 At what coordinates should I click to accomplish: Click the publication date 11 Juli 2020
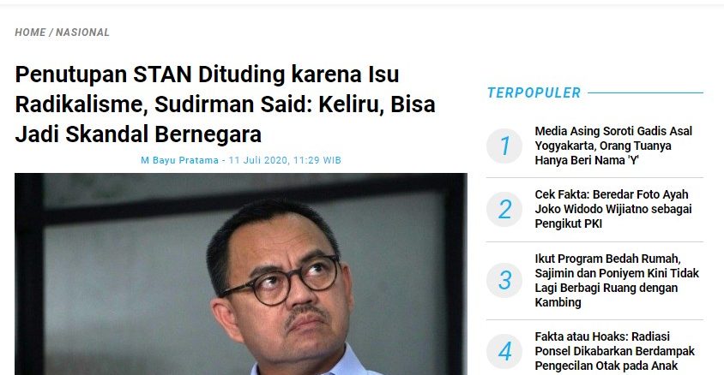pyautogui.click(x=258, y=160)
